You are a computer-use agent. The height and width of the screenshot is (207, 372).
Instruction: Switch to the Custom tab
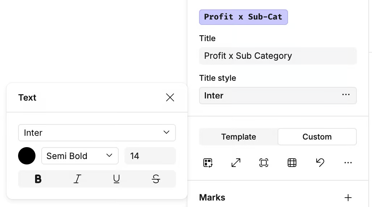coord(317,137)
